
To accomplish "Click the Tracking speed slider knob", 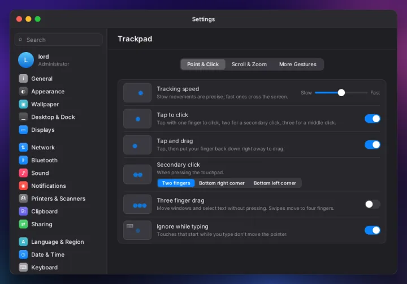I will click(x=341, y=93).
